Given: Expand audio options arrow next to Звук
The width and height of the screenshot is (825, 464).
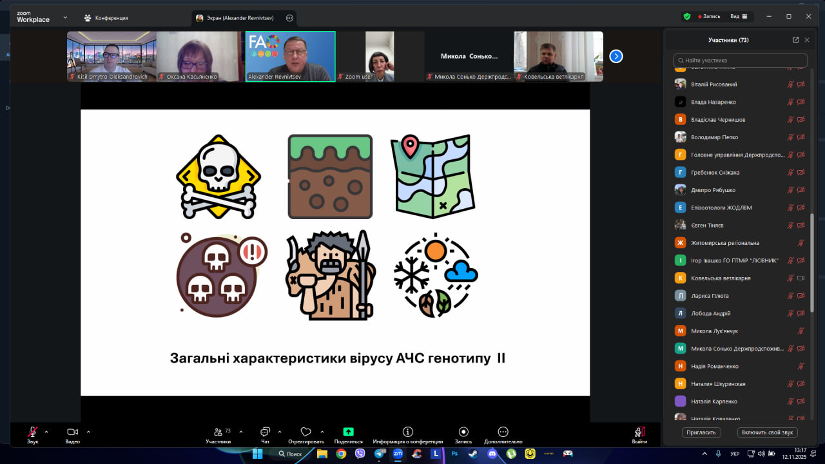Looking at the screenshot, I should (x=46, y=432).
